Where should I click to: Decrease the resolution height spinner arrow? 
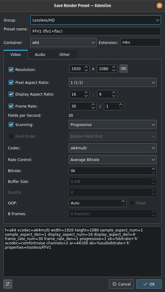114,70
